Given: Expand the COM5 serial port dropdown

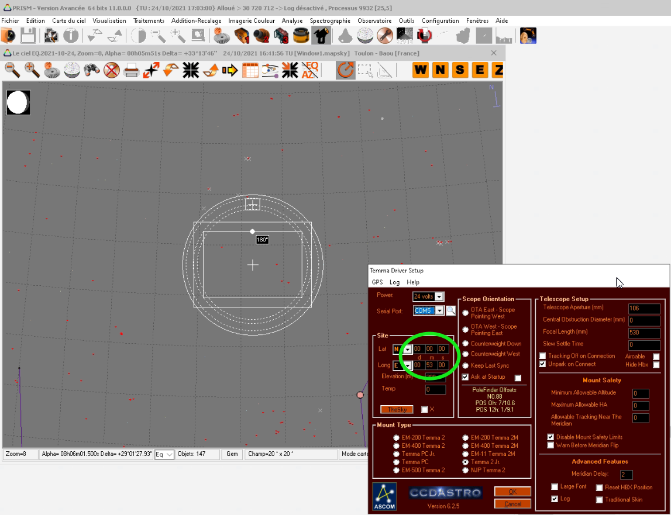Looking at the screenshot, I should [x=439, y=310].
